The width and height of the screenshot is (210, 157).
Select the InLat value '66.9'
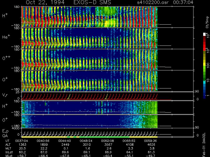pos(109,152)
